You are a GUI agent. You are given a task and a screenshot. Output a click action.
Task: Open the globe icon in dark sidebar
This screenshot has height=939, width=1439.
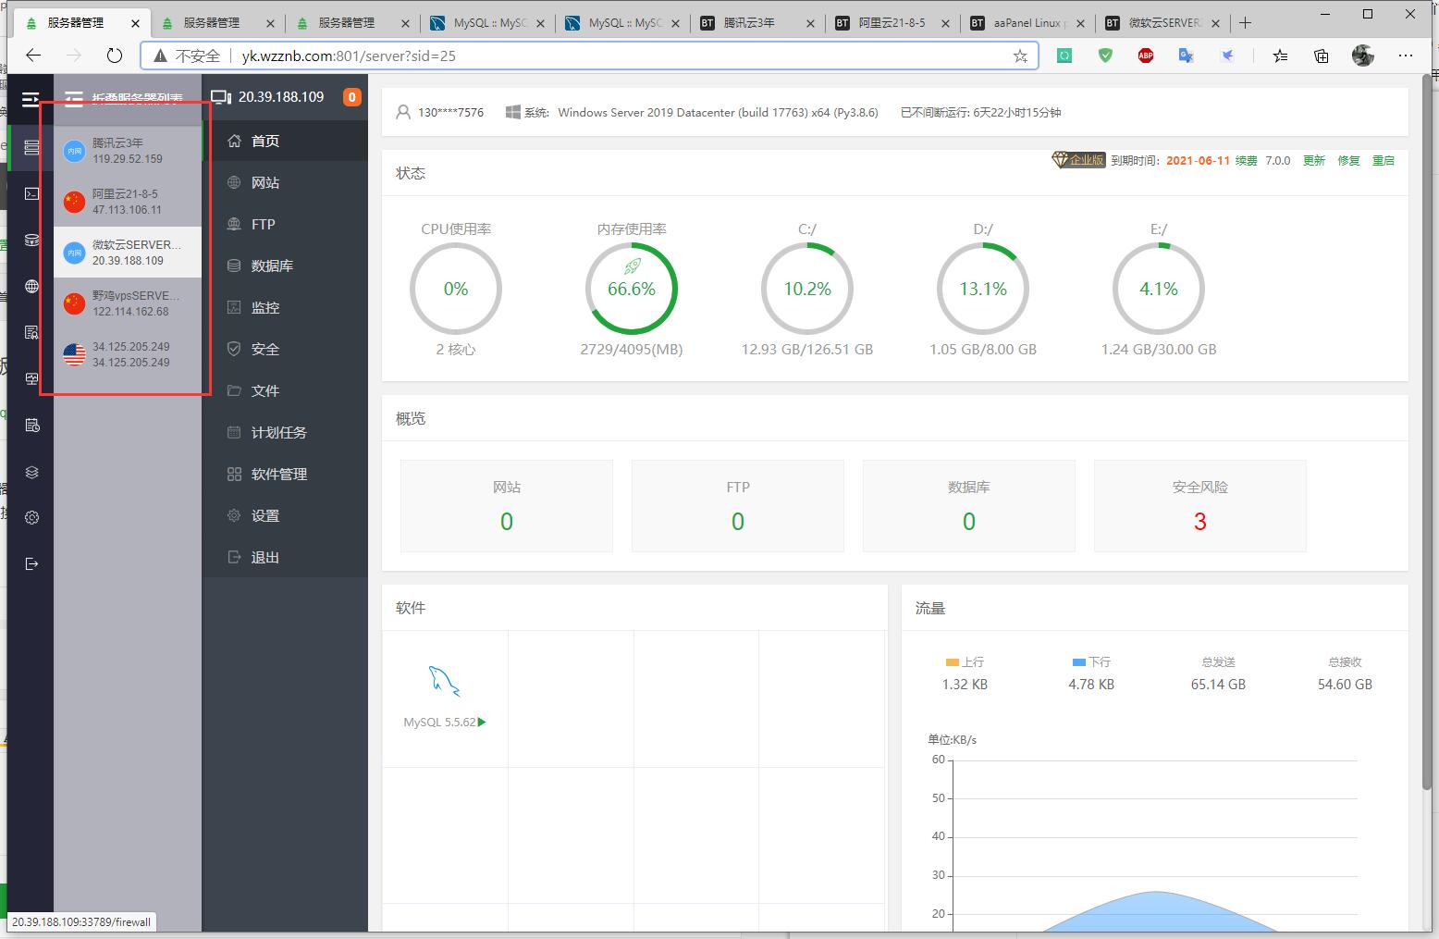coord(31,286)
